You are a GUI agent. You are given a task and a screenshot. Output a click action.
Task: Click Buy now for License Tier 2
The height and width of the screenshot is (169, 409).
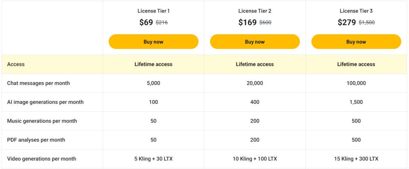[255, 42]
